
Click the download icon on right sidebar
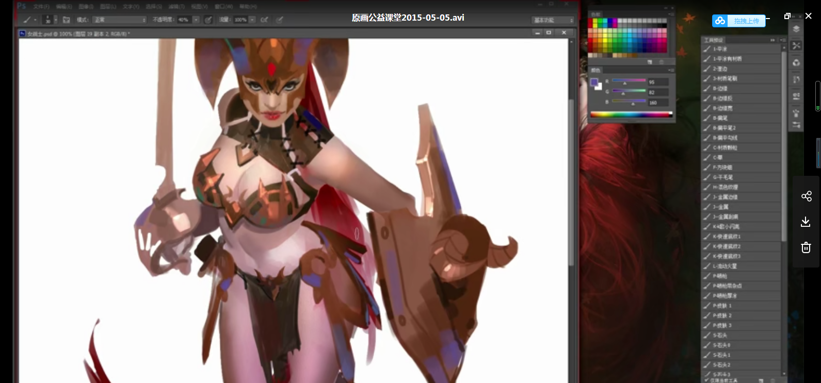pyautogui.click(x=806, y=222)
